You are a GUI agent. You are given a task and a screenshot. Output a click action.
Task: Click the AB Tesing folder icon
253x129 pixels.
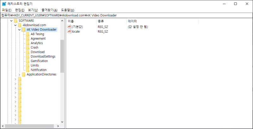(x=28, y=34)
